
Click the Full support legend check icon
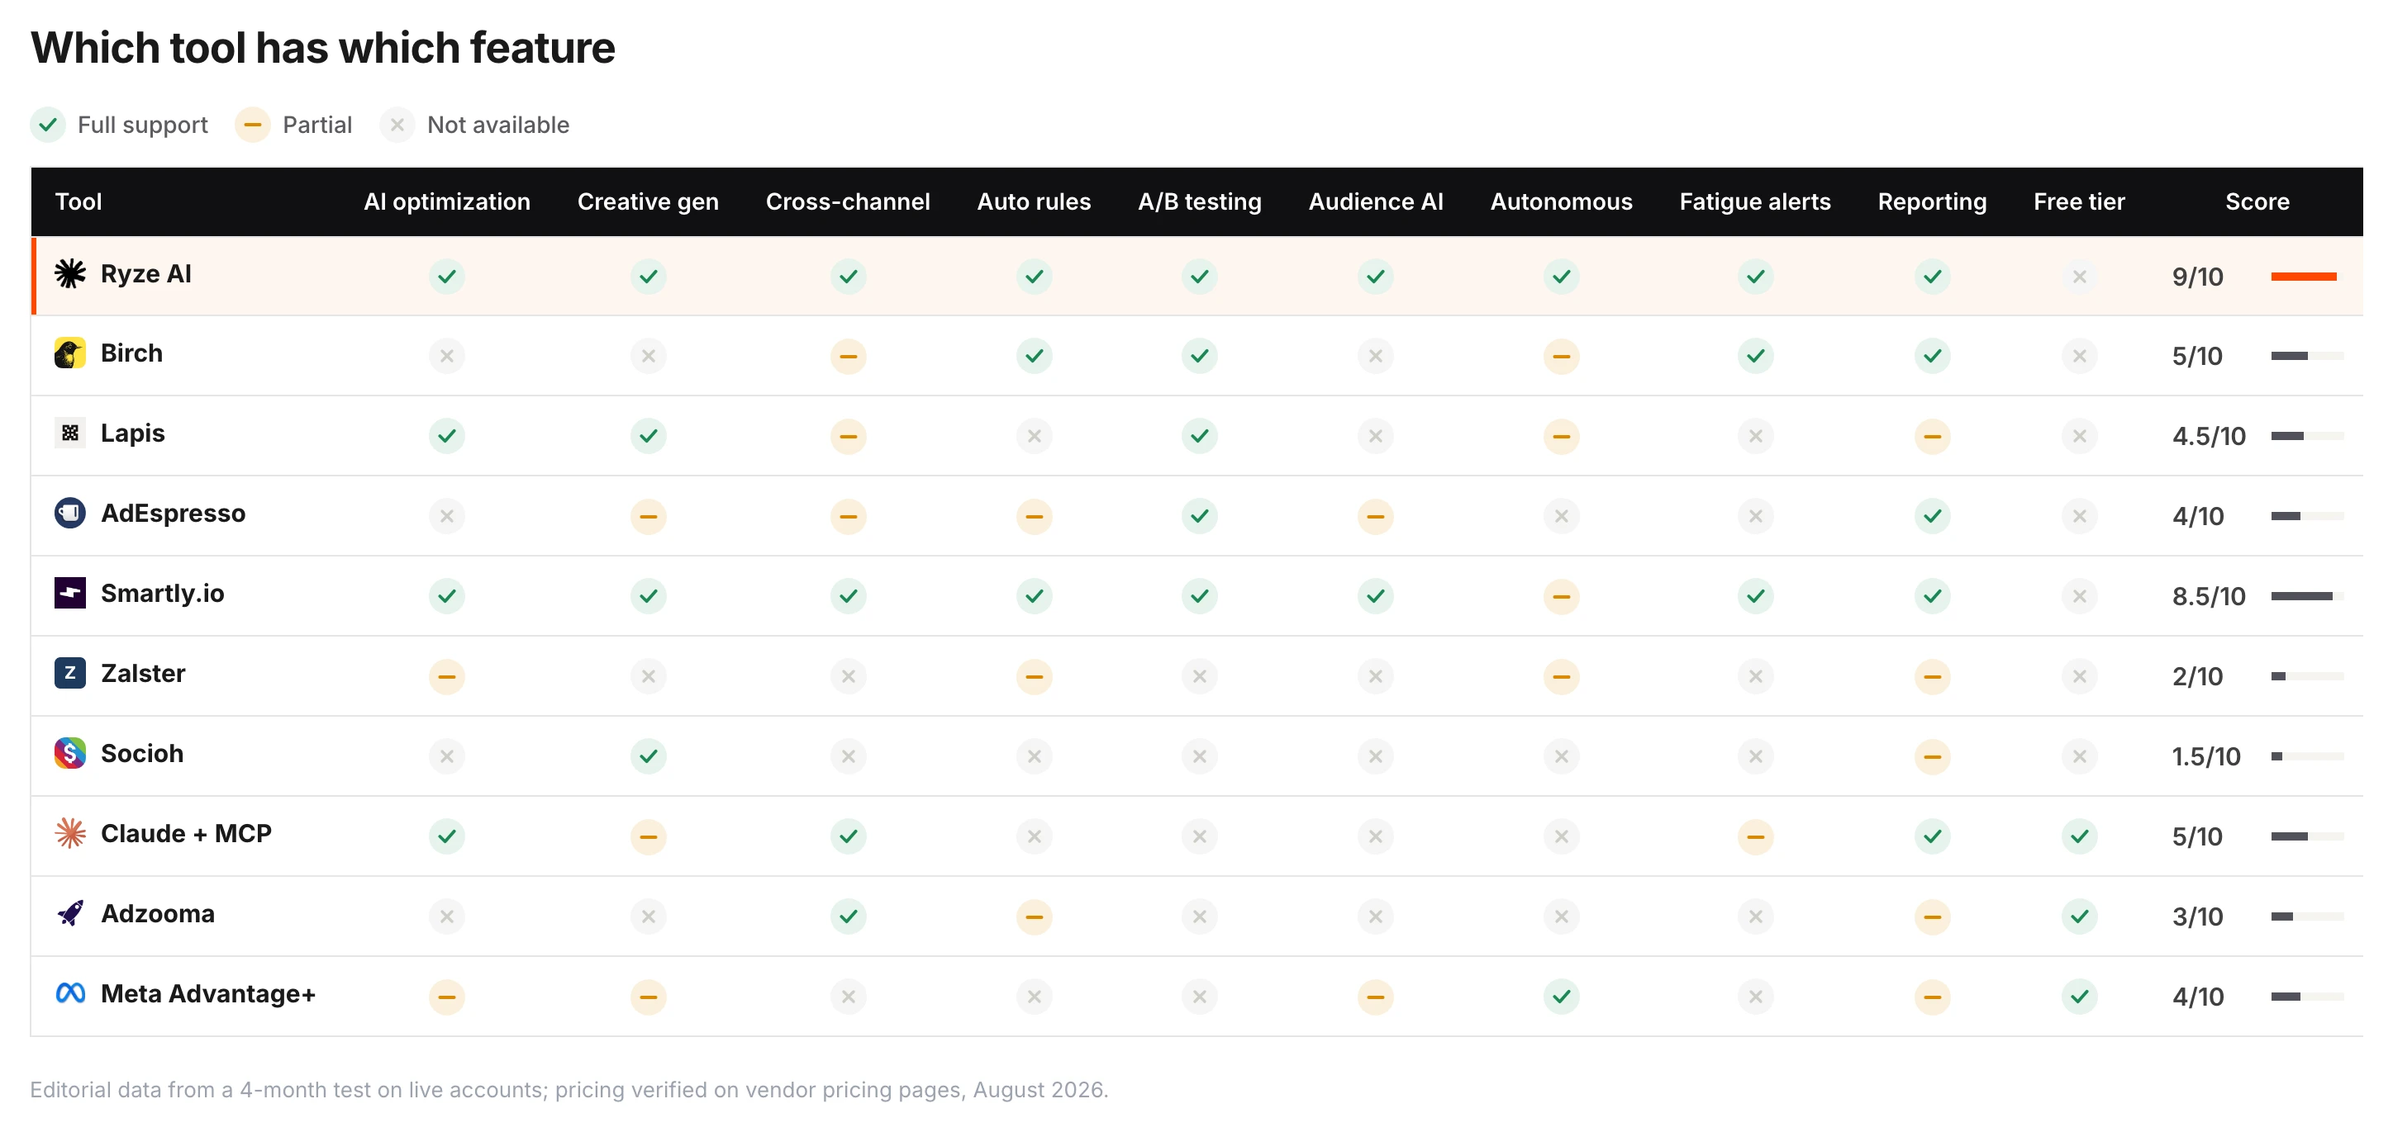pyautogui.click(x=47, y=125)
